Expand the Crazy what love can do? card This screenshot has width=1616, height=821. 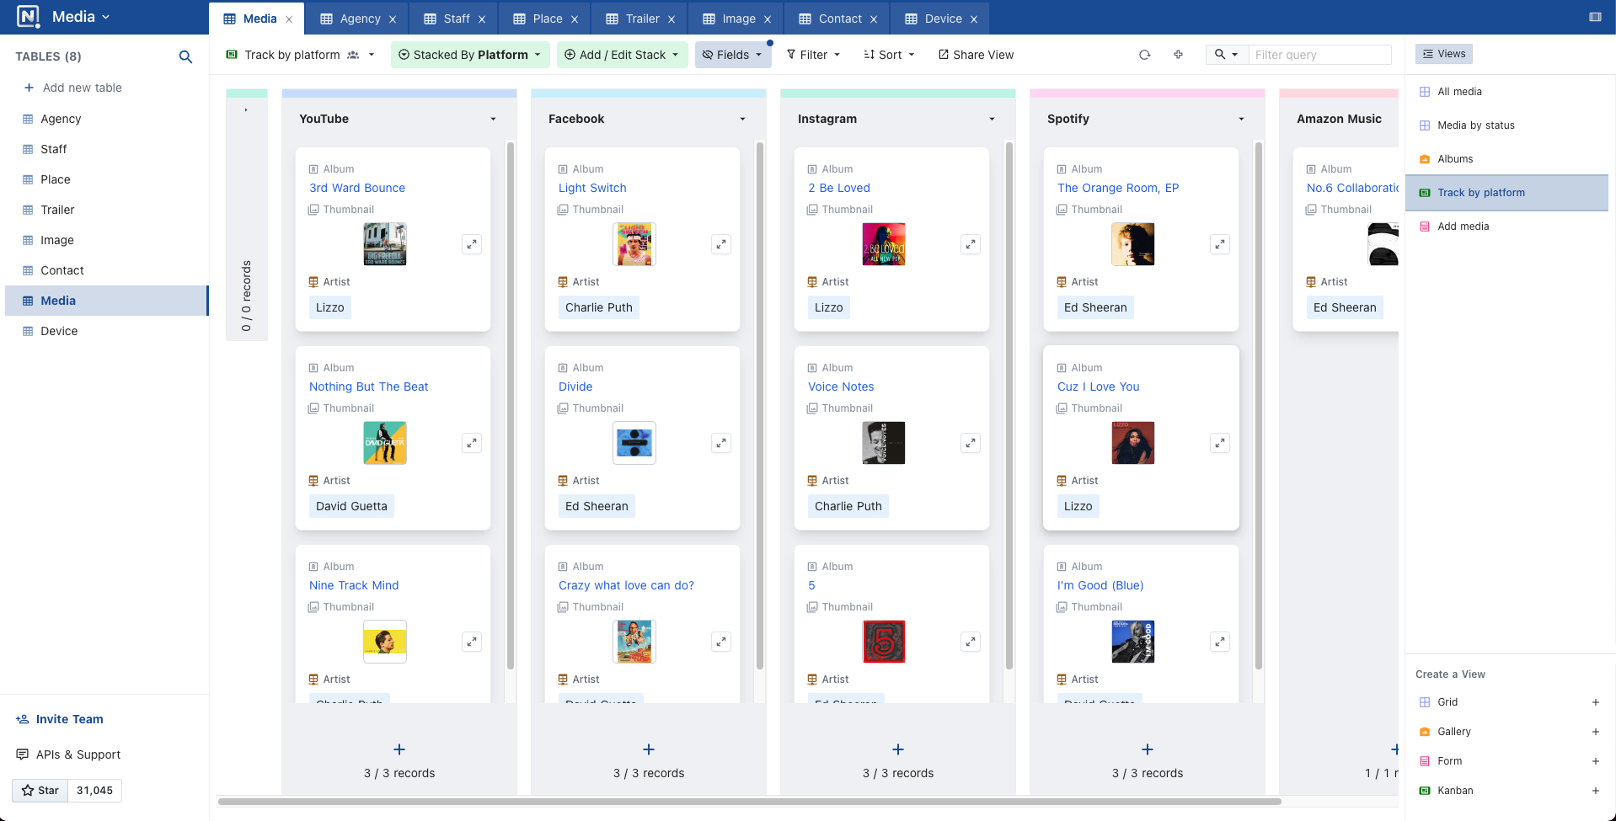click(721, 642)
